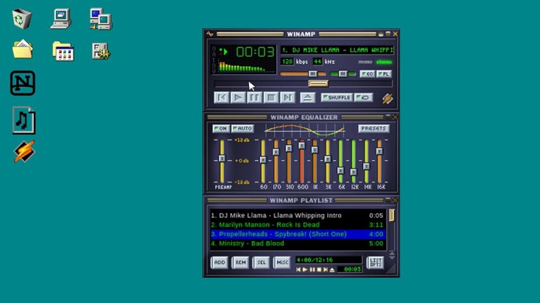Click the playlist vertical scrollbar handle
The height and width of the screenshot is (303, 540).
(392, 215)
